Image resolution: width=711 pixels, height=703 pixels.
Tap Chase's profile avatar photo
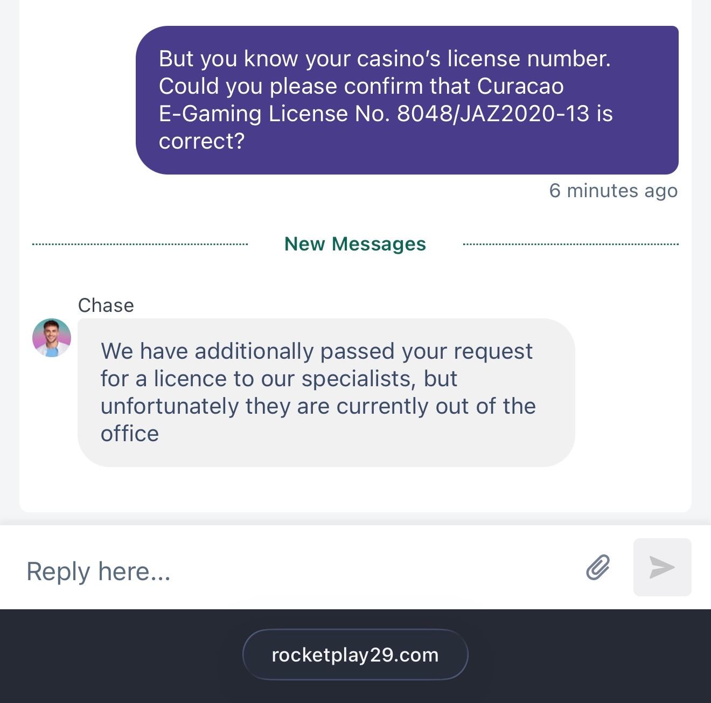coord(52,338)
